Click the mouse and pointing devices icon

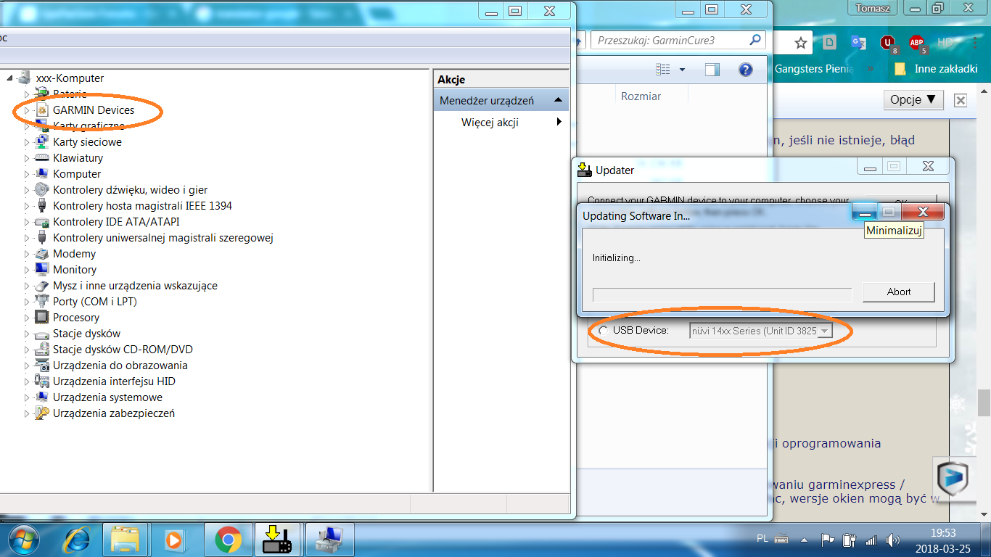pyautogui.click(x=42, y=286)
